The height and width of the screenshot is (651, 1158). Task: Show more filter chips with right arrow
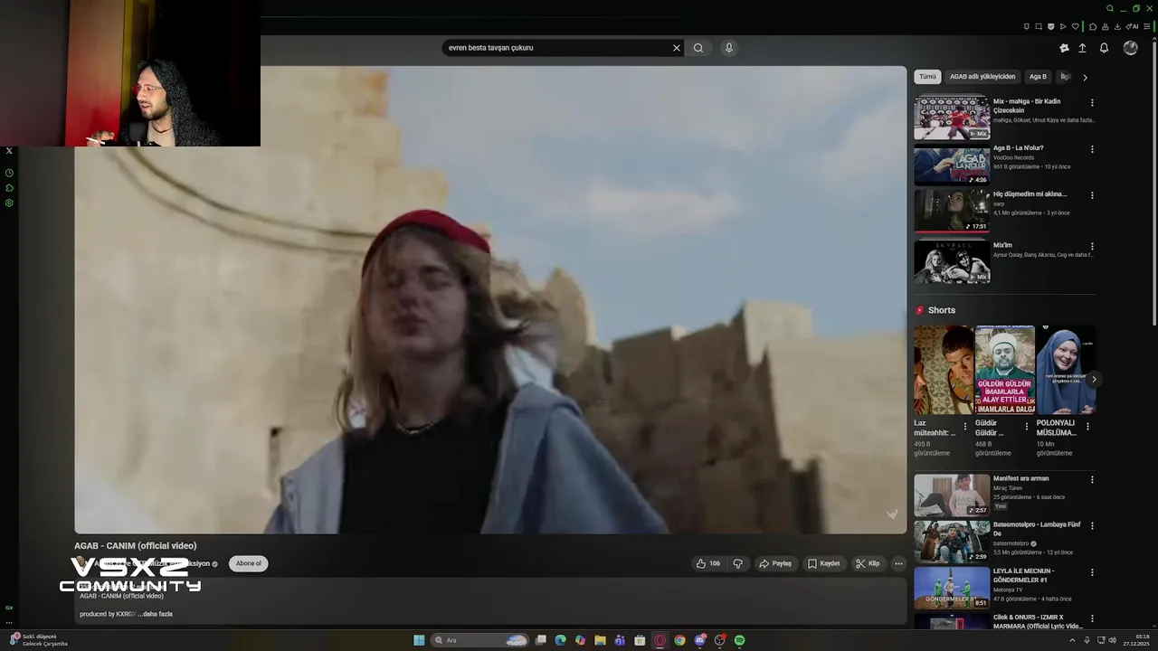click(1085, 77)
